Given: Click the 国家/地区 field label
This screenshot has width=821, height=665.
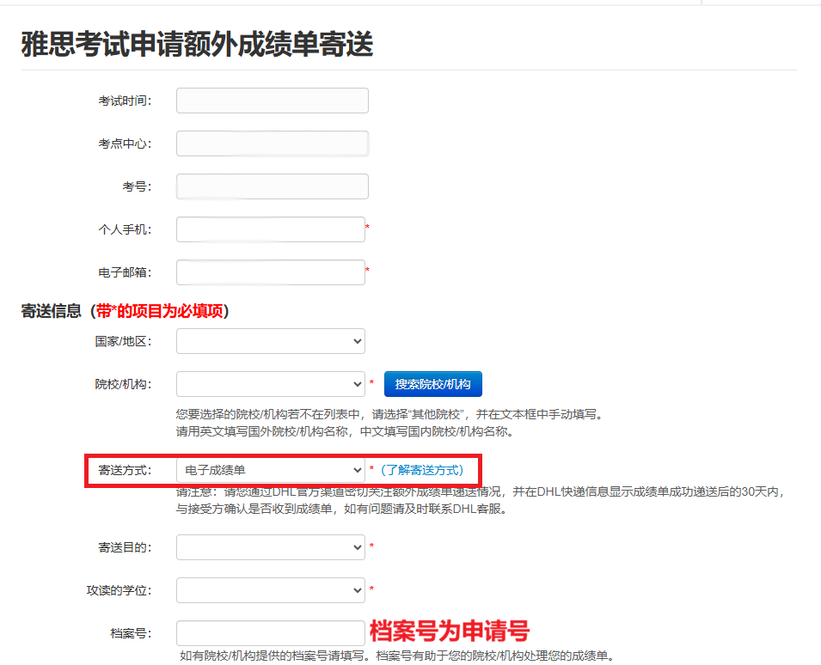Looking at the screenshot, I should 123,341.
